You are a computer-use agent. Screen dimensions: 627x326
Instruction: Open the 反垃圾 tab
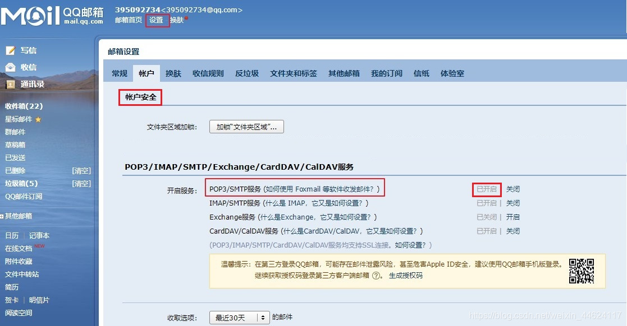click(x=247, y=73)
